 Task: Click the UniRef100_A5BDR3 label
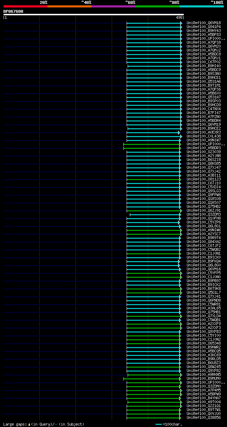(x=204, y=148)
